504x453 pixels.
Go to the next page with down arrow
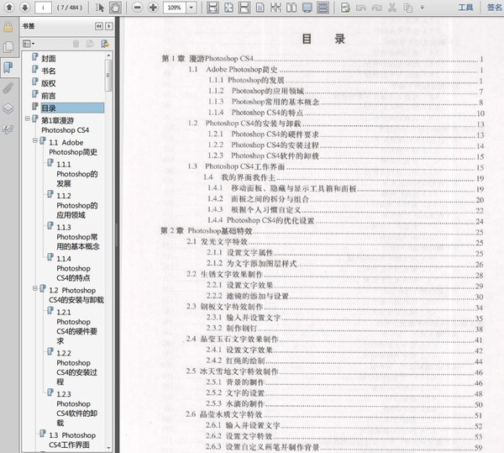pos(24,7)
